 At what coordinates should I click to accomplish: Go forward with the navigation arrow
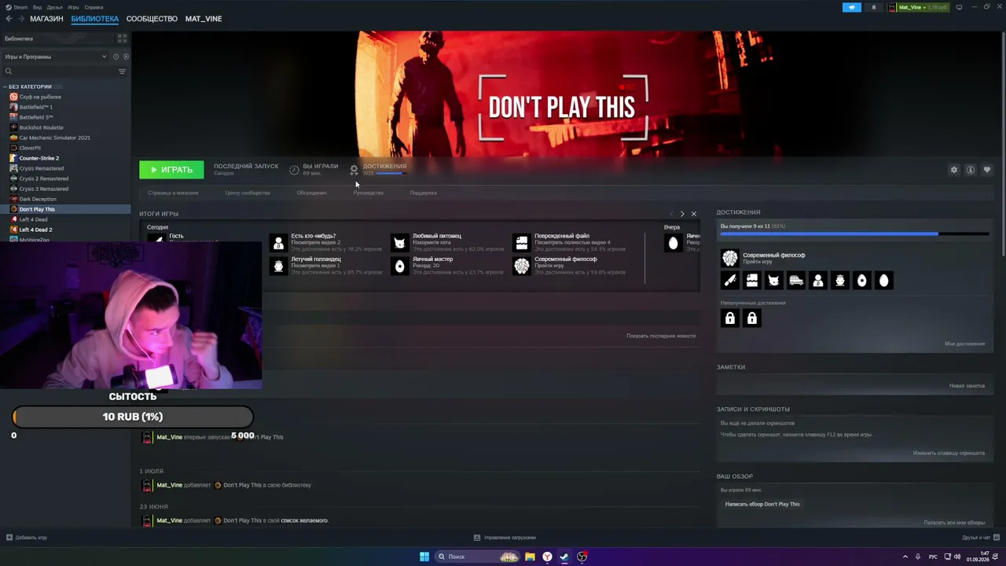point(20,19)
